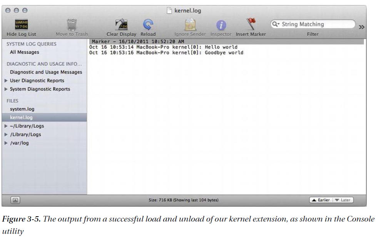The image size is (376, 237).
Task: Click the Ignore Sender icon
Action: click(x=190, y=25)
